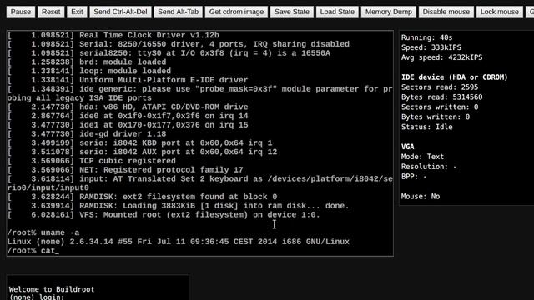This screenshot has width=534, height=300.
Task: Click the 'ide-gd driver 1.18' line
Action: (x=87, y=134)
